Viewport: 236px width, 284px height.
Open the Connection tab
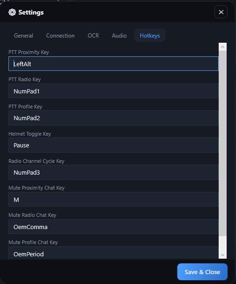[60, 36]
